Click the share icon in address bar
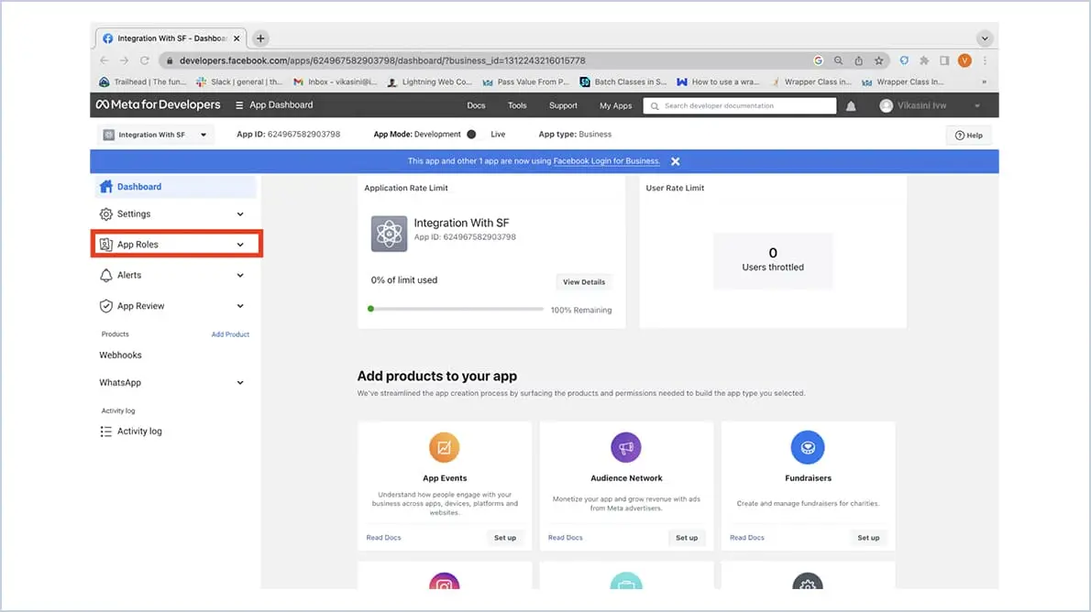Viewport: 1091px width, 612px height. pyautogui.click(x=859, y=60)
